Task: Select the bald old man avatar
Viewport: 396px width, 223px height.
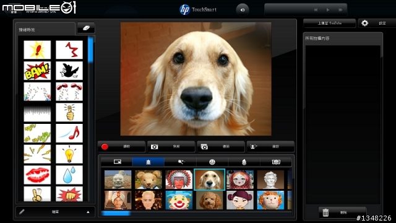Action: click(148, 200)
